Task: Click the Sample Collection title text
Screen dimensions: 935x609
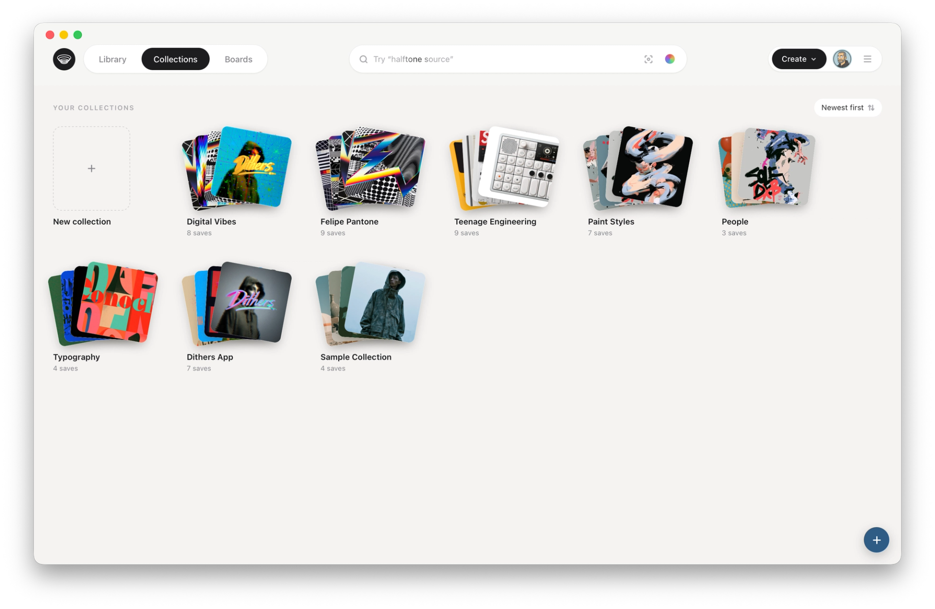Action: 355,357
